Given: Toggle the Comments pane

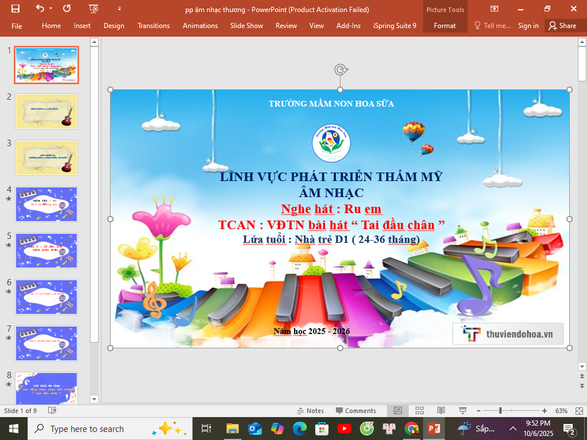Looking at the screenshot, I should pos(356,411).
